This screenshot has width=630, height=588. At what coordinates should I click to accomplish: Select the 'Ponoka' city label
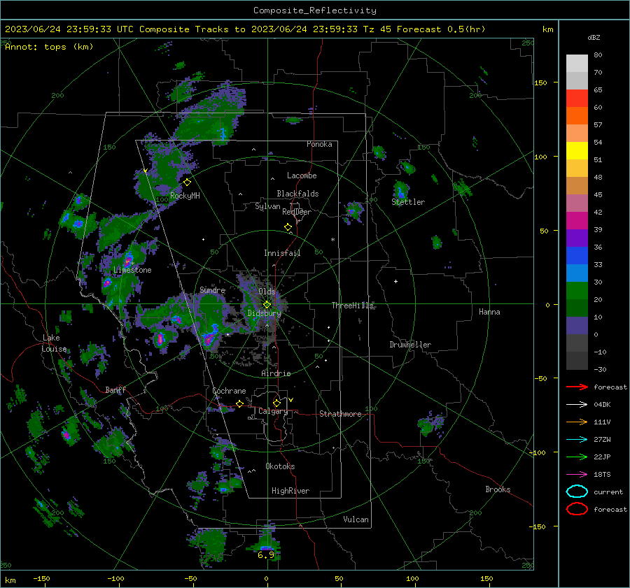click(319, 145)
